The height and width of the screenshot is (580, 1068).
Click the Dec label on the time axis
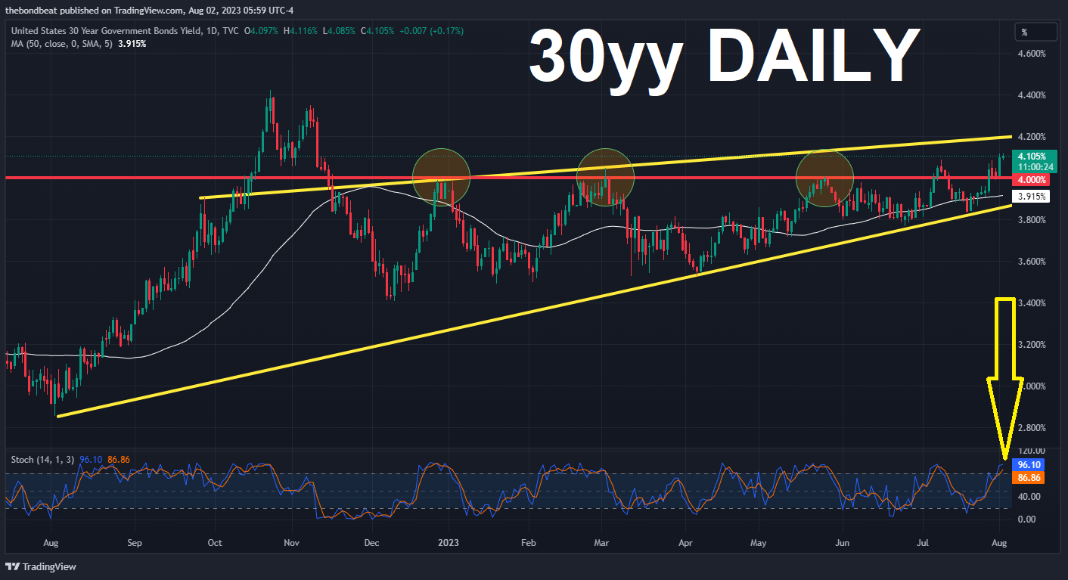pos(371,543)
